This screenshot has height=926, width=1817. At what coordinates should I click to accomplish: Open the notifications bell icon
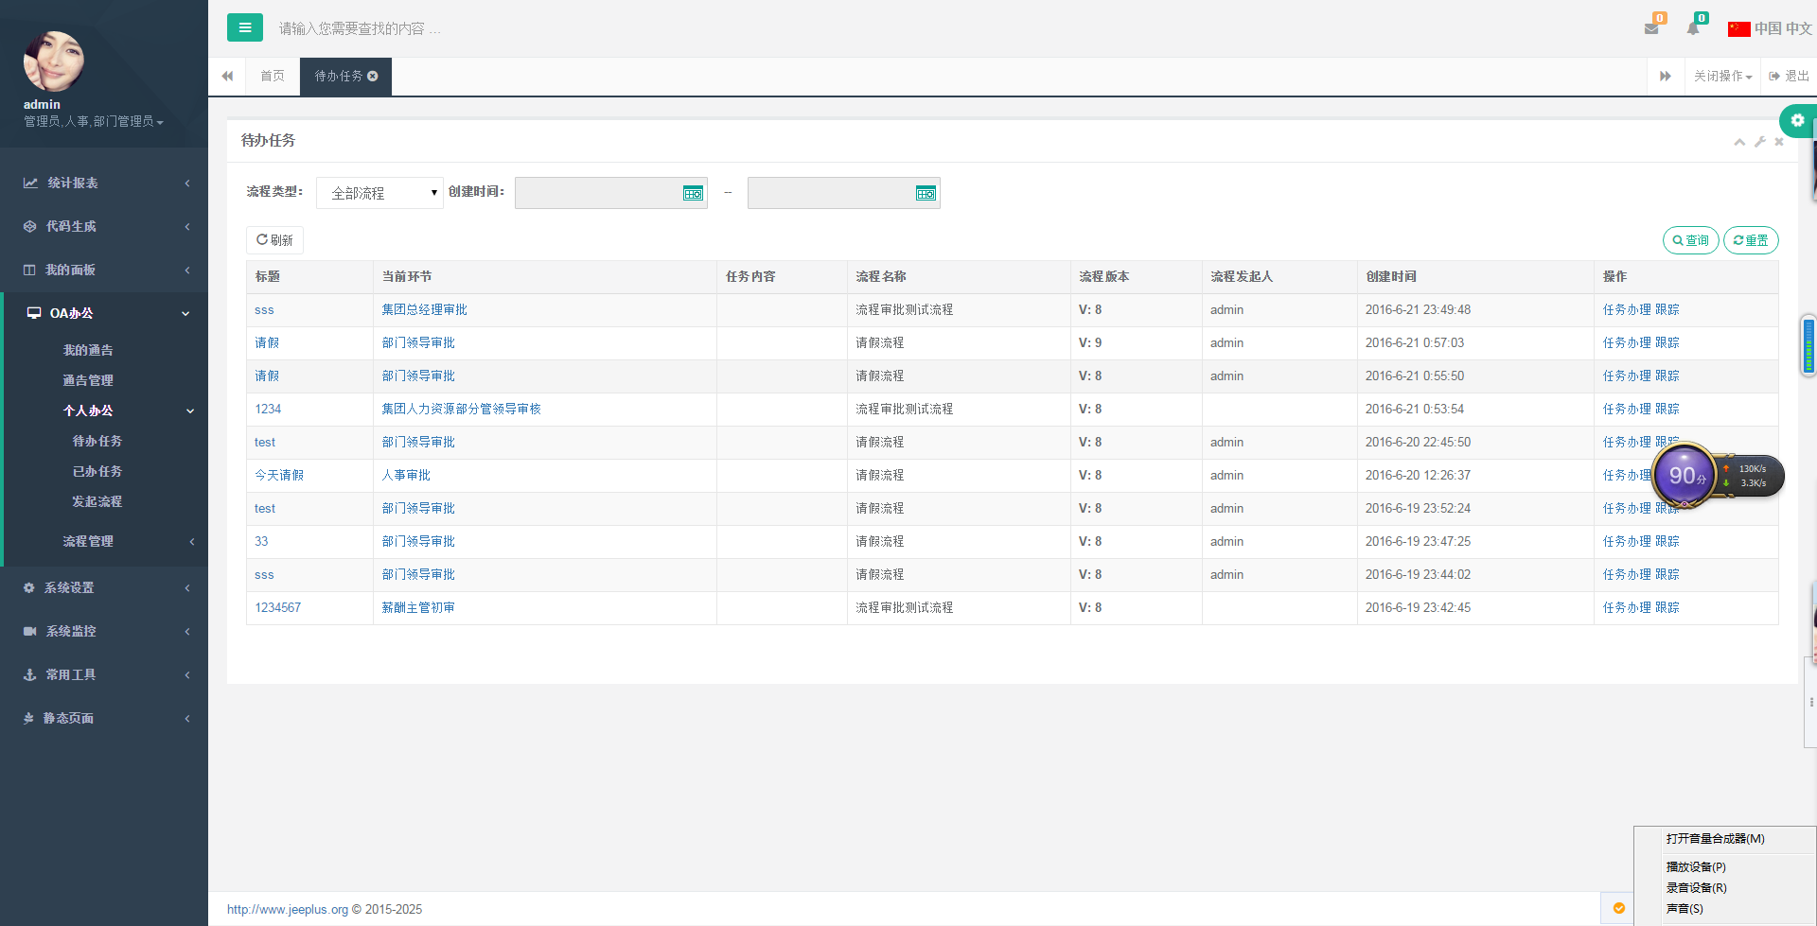pos(1693,28)
